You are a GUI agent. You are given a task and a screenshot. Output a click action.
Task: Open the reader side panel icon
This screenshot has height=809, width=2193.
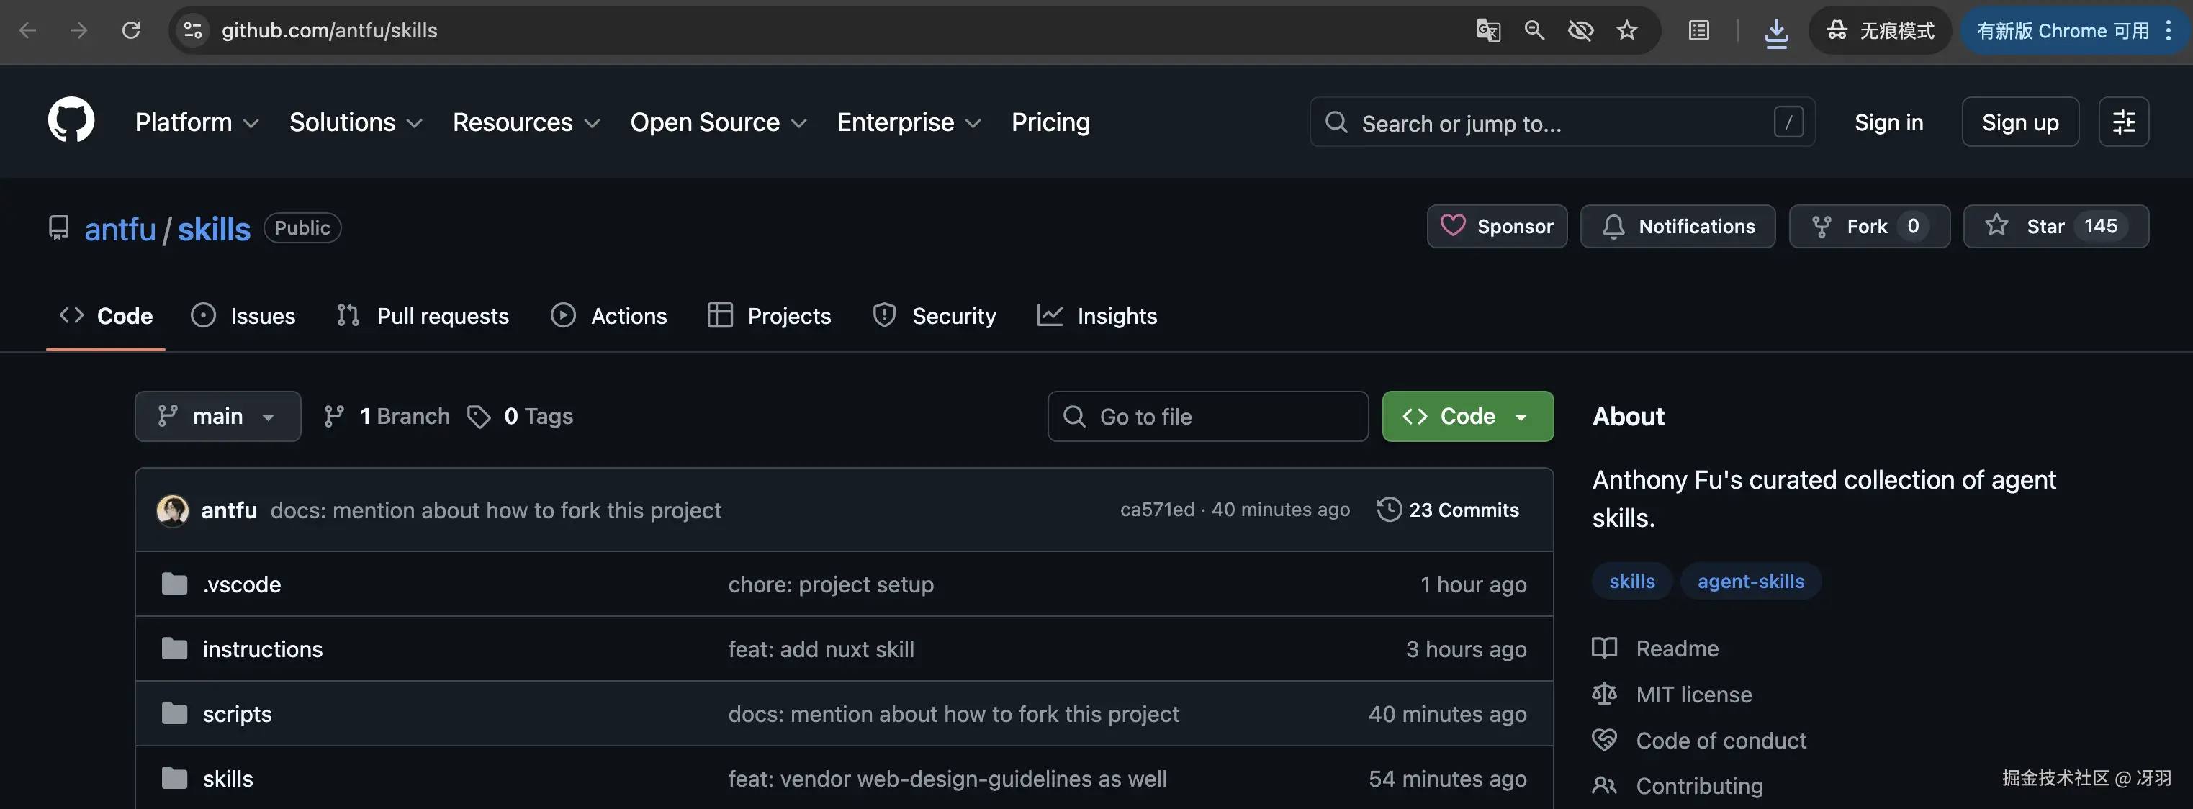(1698, 31)
